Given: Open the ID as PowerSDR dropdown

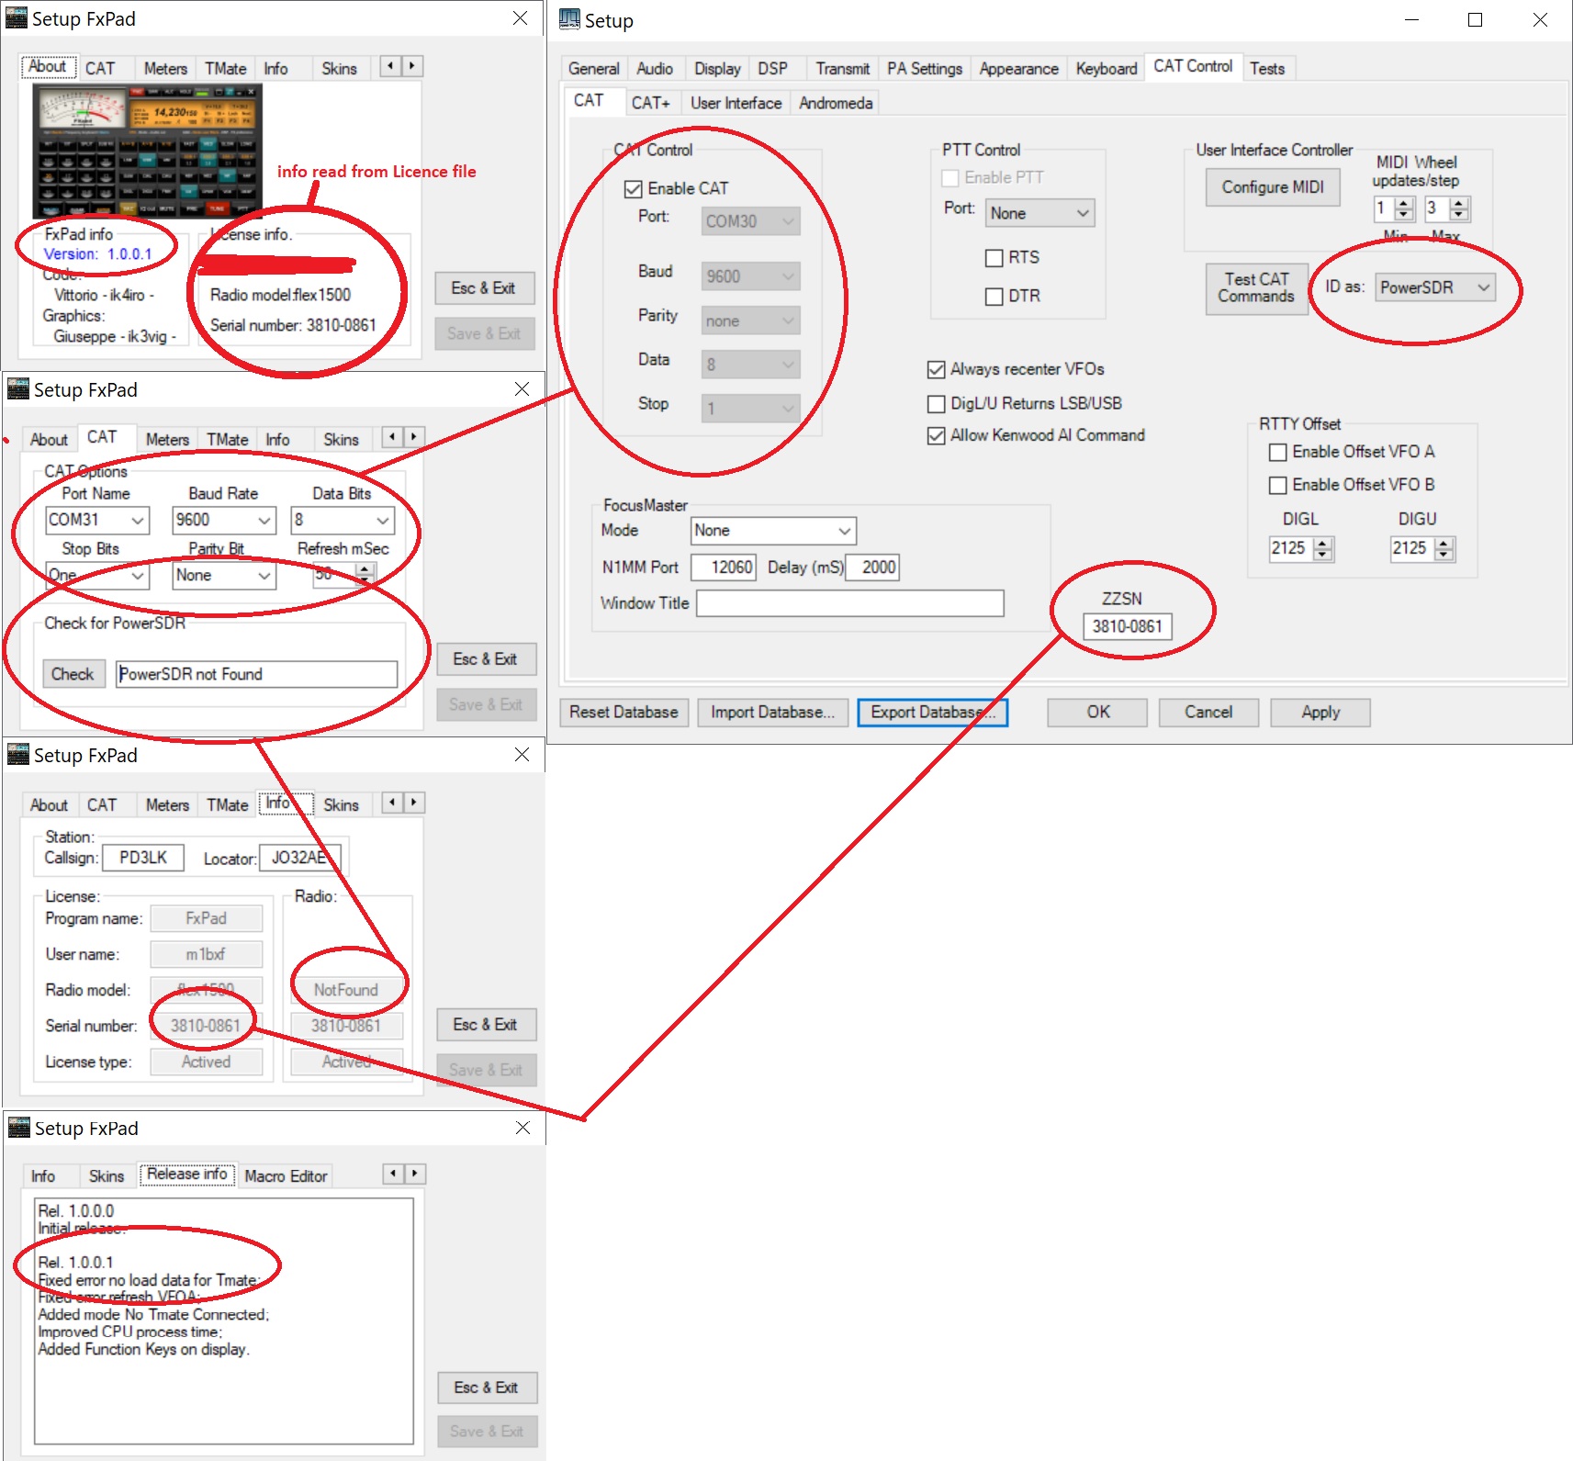Looking at the screenshot, I should [x=1435, y=287].
